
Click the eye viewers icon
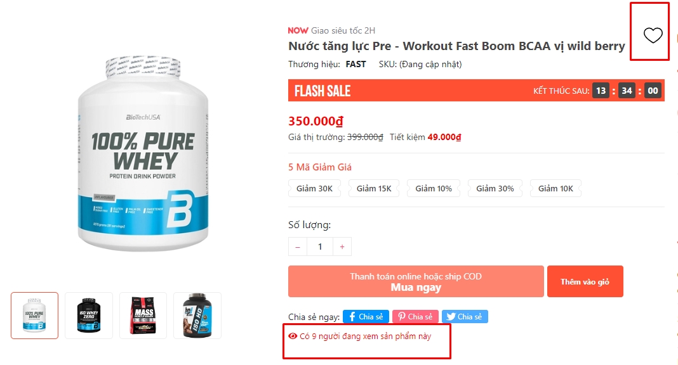pyautogui.click(x=293, y=336)
